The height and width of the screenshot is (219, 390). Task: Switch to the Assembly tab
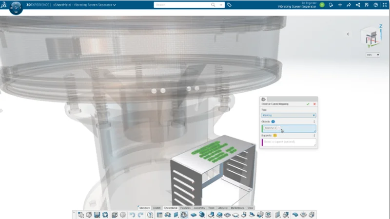pyautogui.click(x=199, y=208)
